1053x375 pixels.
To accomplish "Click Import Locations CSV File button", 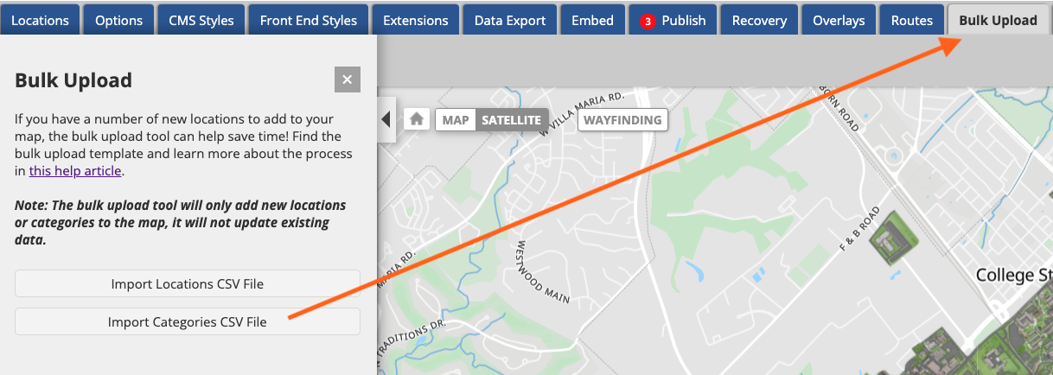I will tap(187, 283).
